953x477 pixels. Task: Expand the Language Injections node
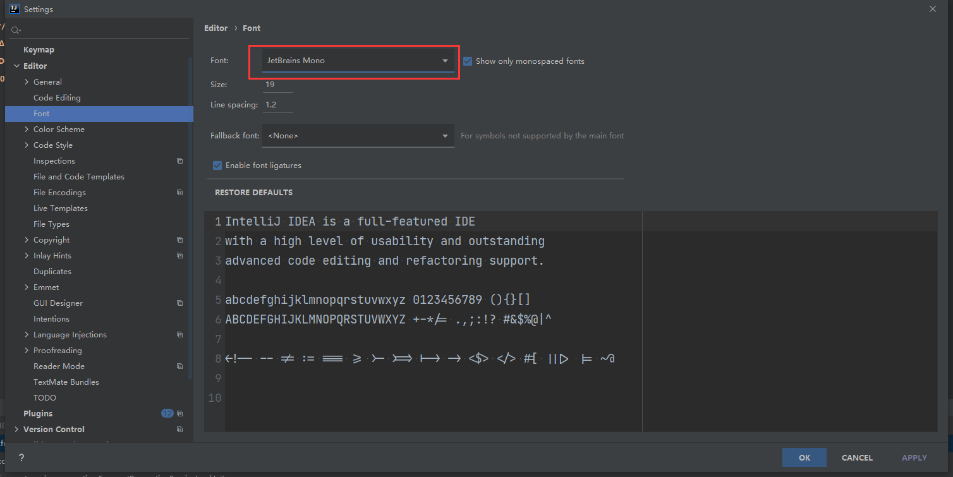pyautogui.click(x=27, y=335)
